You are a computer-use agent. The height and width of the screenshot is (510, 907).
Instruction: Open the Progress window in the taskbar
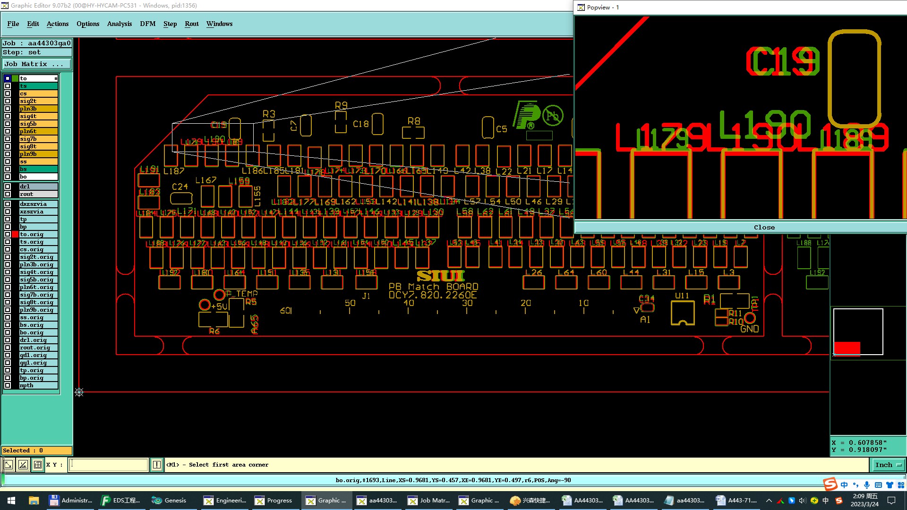[274, 501]
